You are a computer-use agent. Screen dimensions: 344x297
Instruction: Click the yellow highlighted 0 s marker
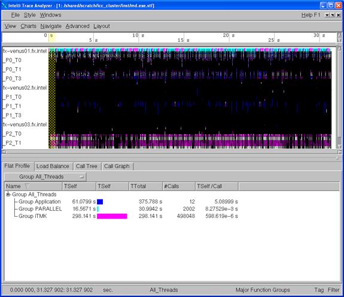pyautogui.click(x=52, y=37)
